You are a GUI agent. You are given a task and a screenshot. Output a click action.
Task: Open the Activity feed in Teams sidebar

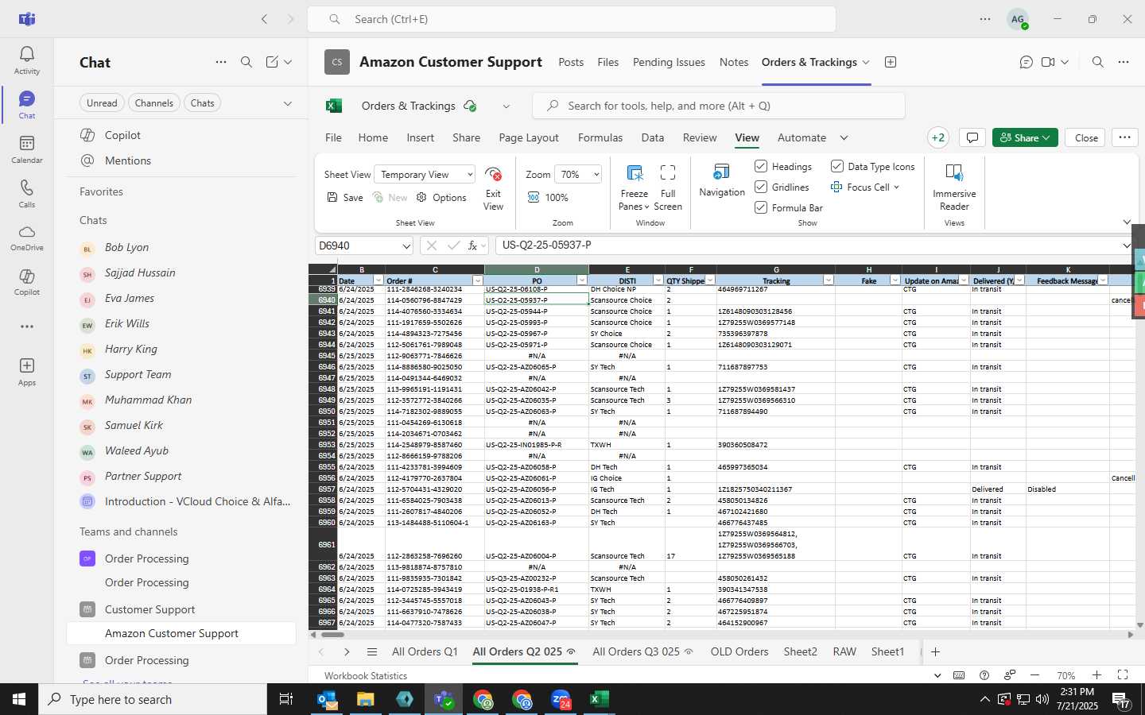(26, 60)
